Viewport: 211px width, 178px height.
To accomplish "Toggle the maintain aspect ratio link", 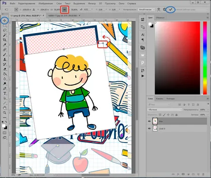I will [x=65, y=10].
